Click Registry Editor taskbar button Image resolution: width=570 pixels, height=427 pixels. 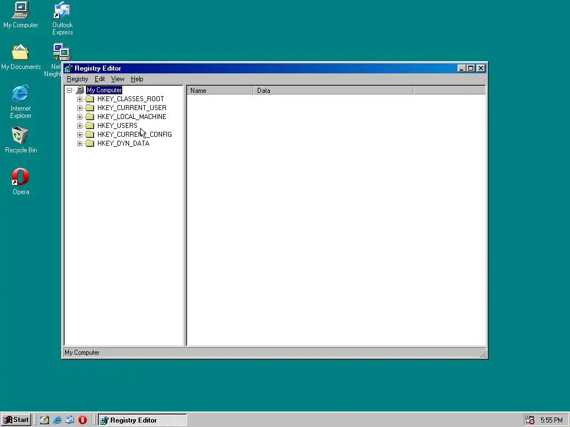[142, 420]
